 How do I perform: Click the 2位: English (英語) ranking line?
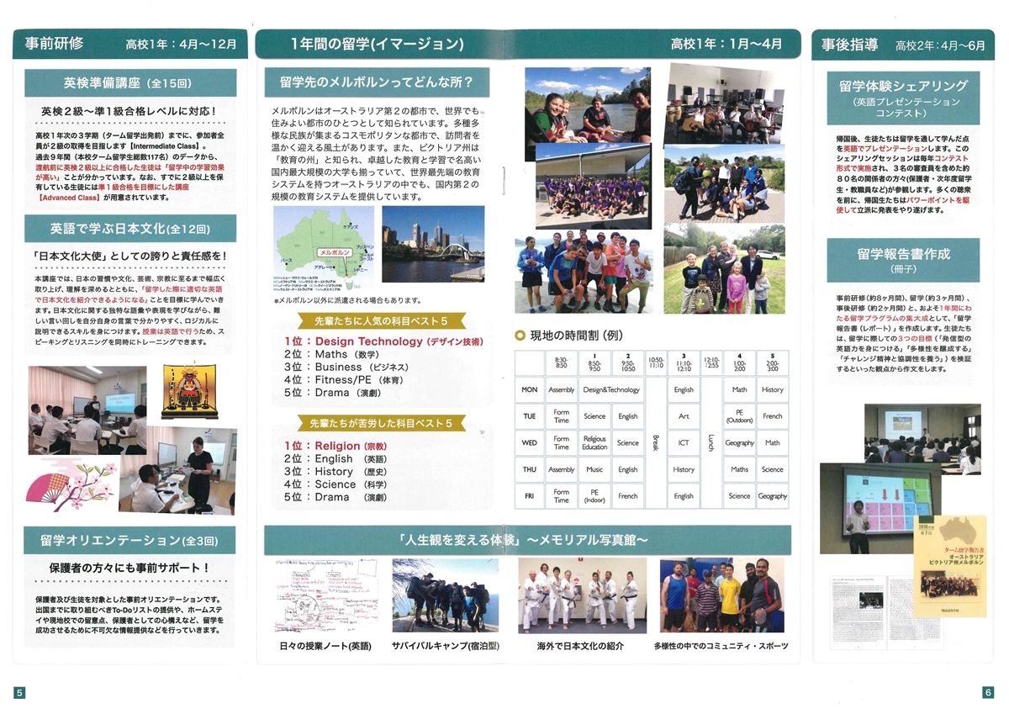pyautogui.click(x=335, y=458)
